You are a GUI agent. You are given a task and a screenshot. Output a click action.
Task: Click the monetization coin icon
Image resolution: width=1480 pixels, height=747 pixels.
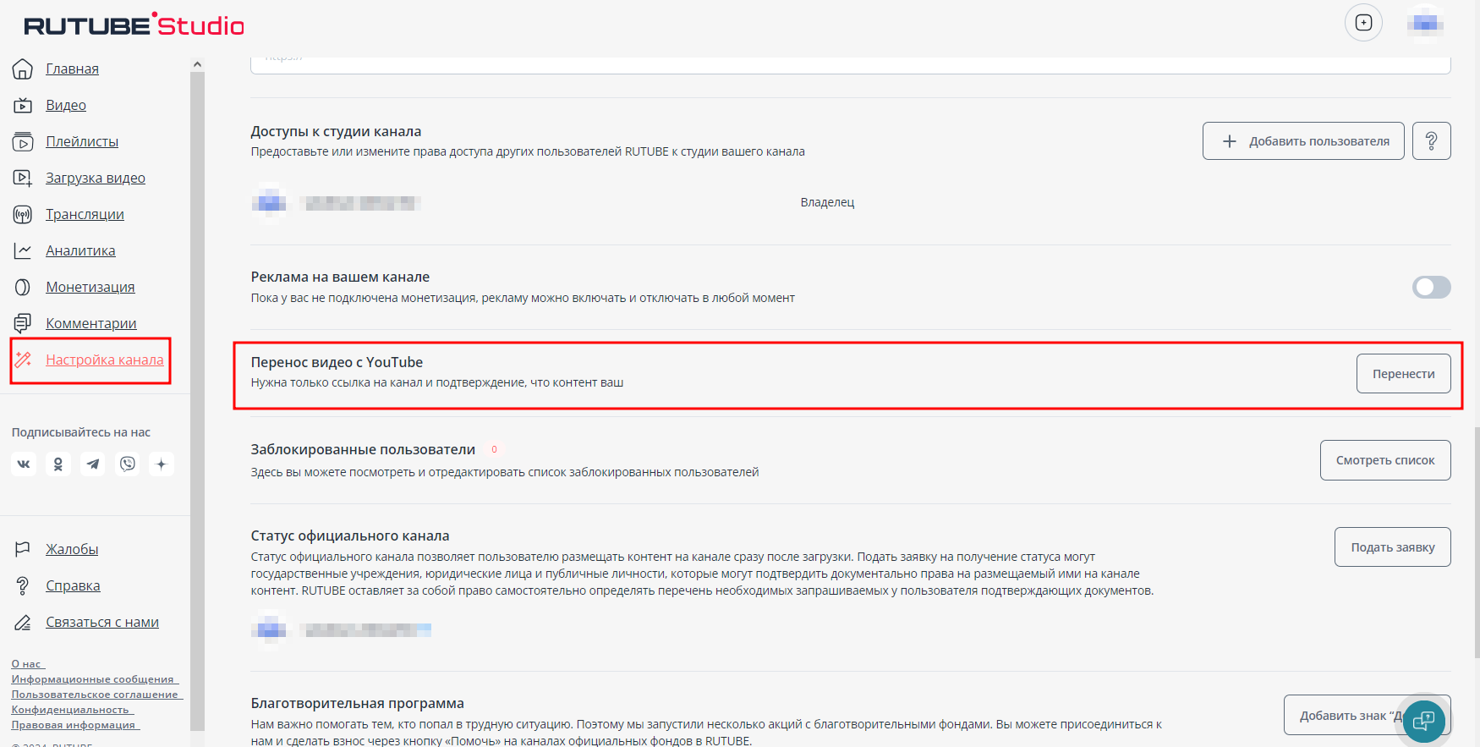pos(23,287)
